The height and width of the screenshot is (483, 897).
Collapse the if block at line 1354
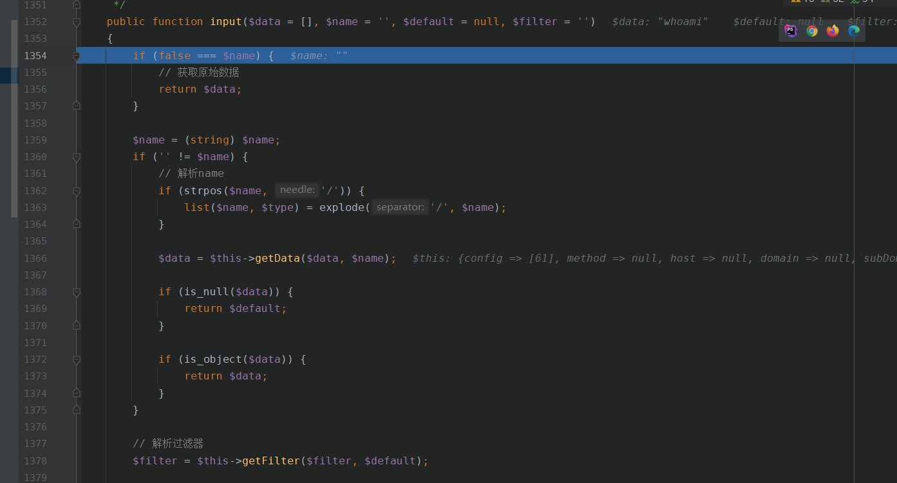[77, 56]
